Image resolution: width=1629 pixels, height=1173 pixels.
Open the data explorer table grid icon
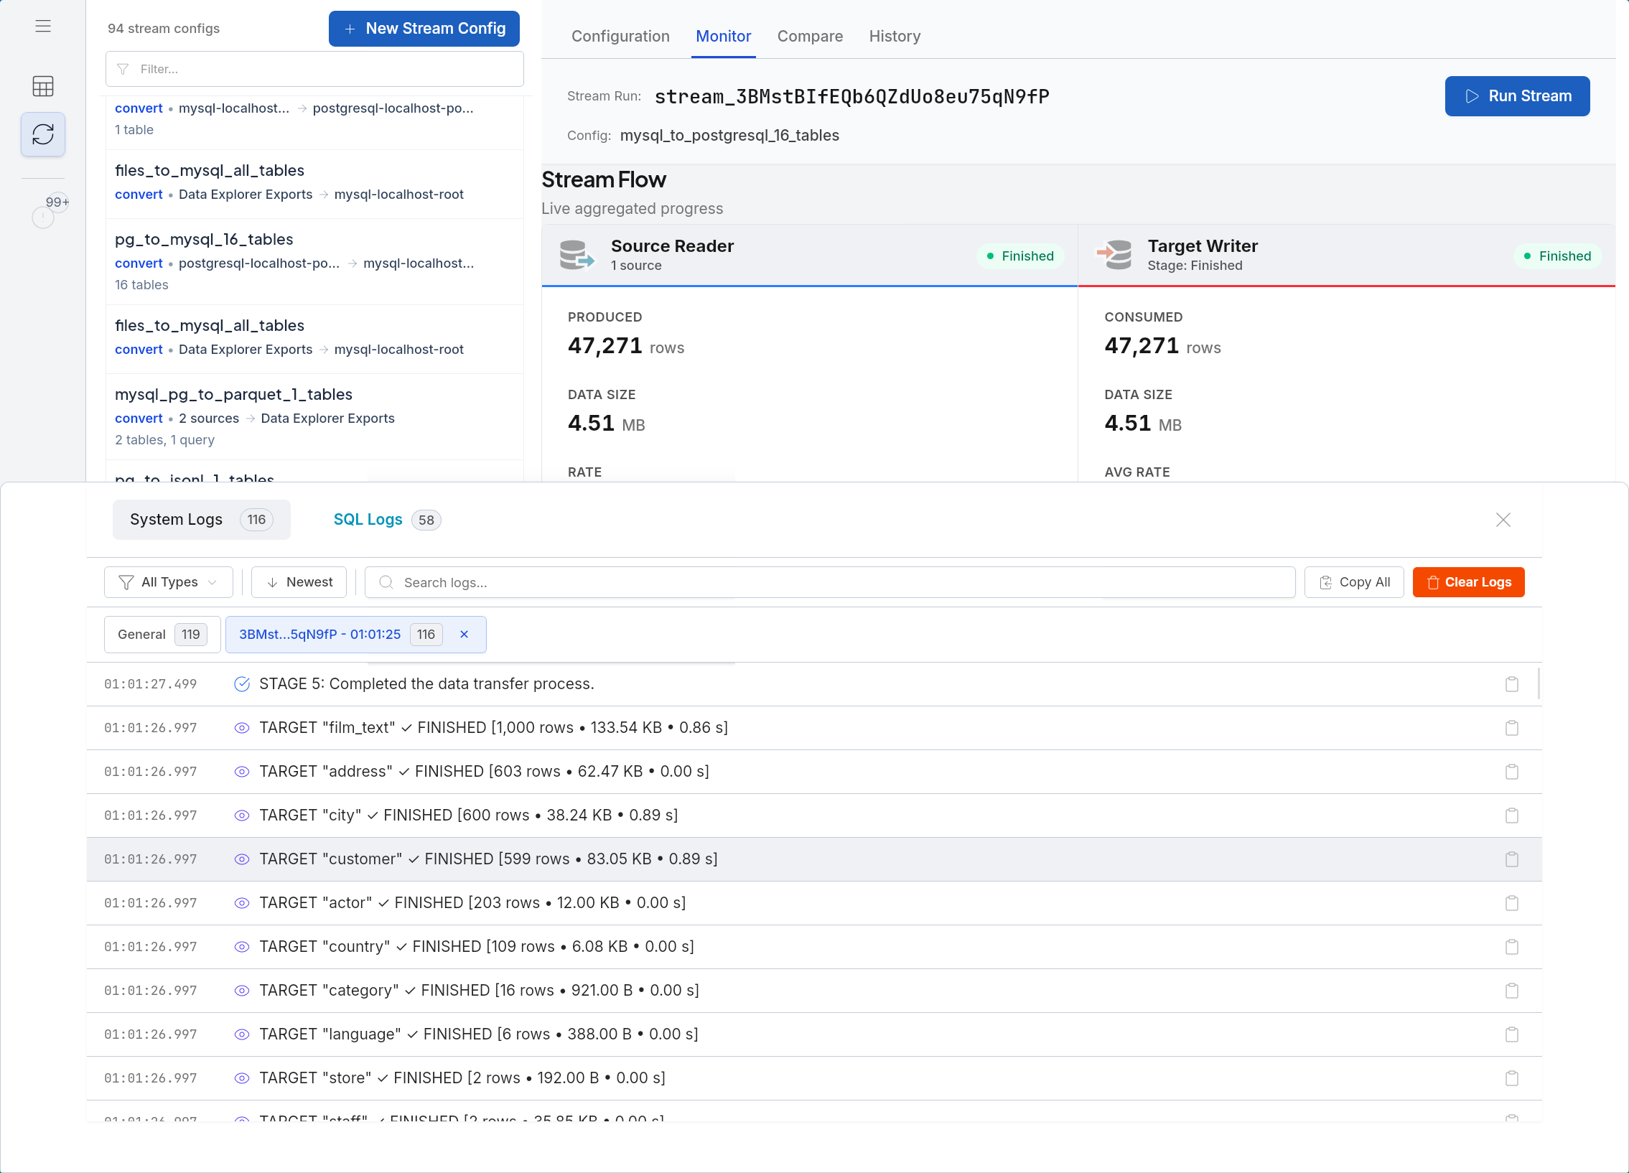coord(43,86)
